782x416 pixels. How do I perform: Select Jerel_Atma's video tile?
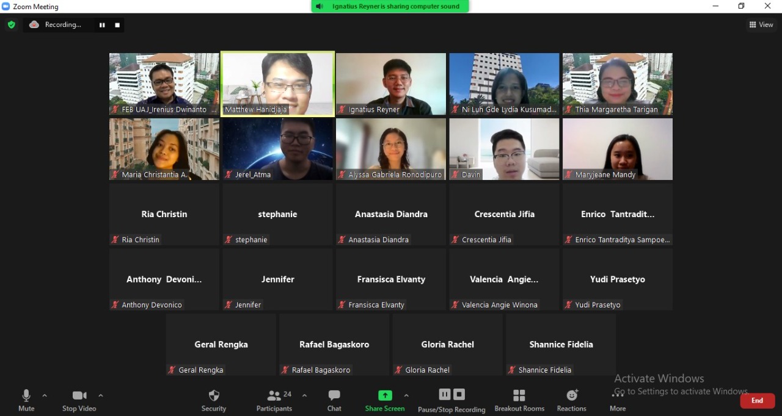[278, 149]
